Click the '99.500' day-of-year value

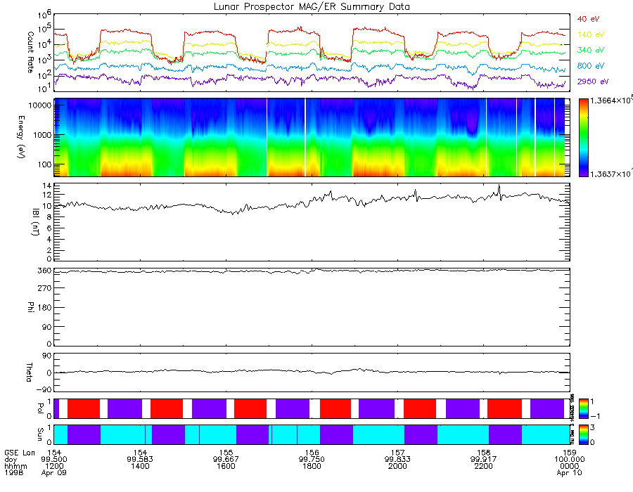[54, 460]
